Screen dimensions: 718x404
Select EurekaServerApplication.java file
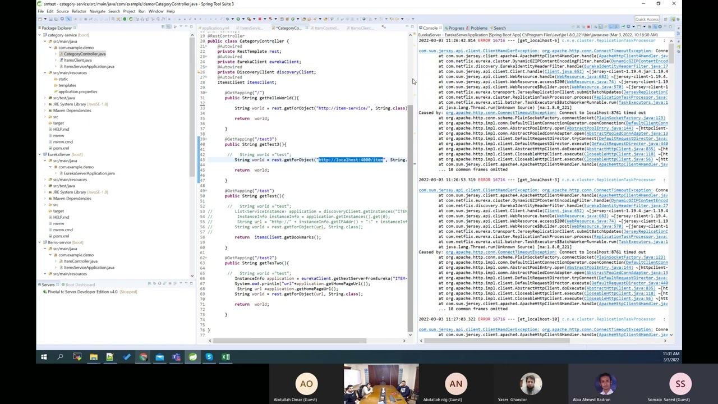(x=89, y=173)
